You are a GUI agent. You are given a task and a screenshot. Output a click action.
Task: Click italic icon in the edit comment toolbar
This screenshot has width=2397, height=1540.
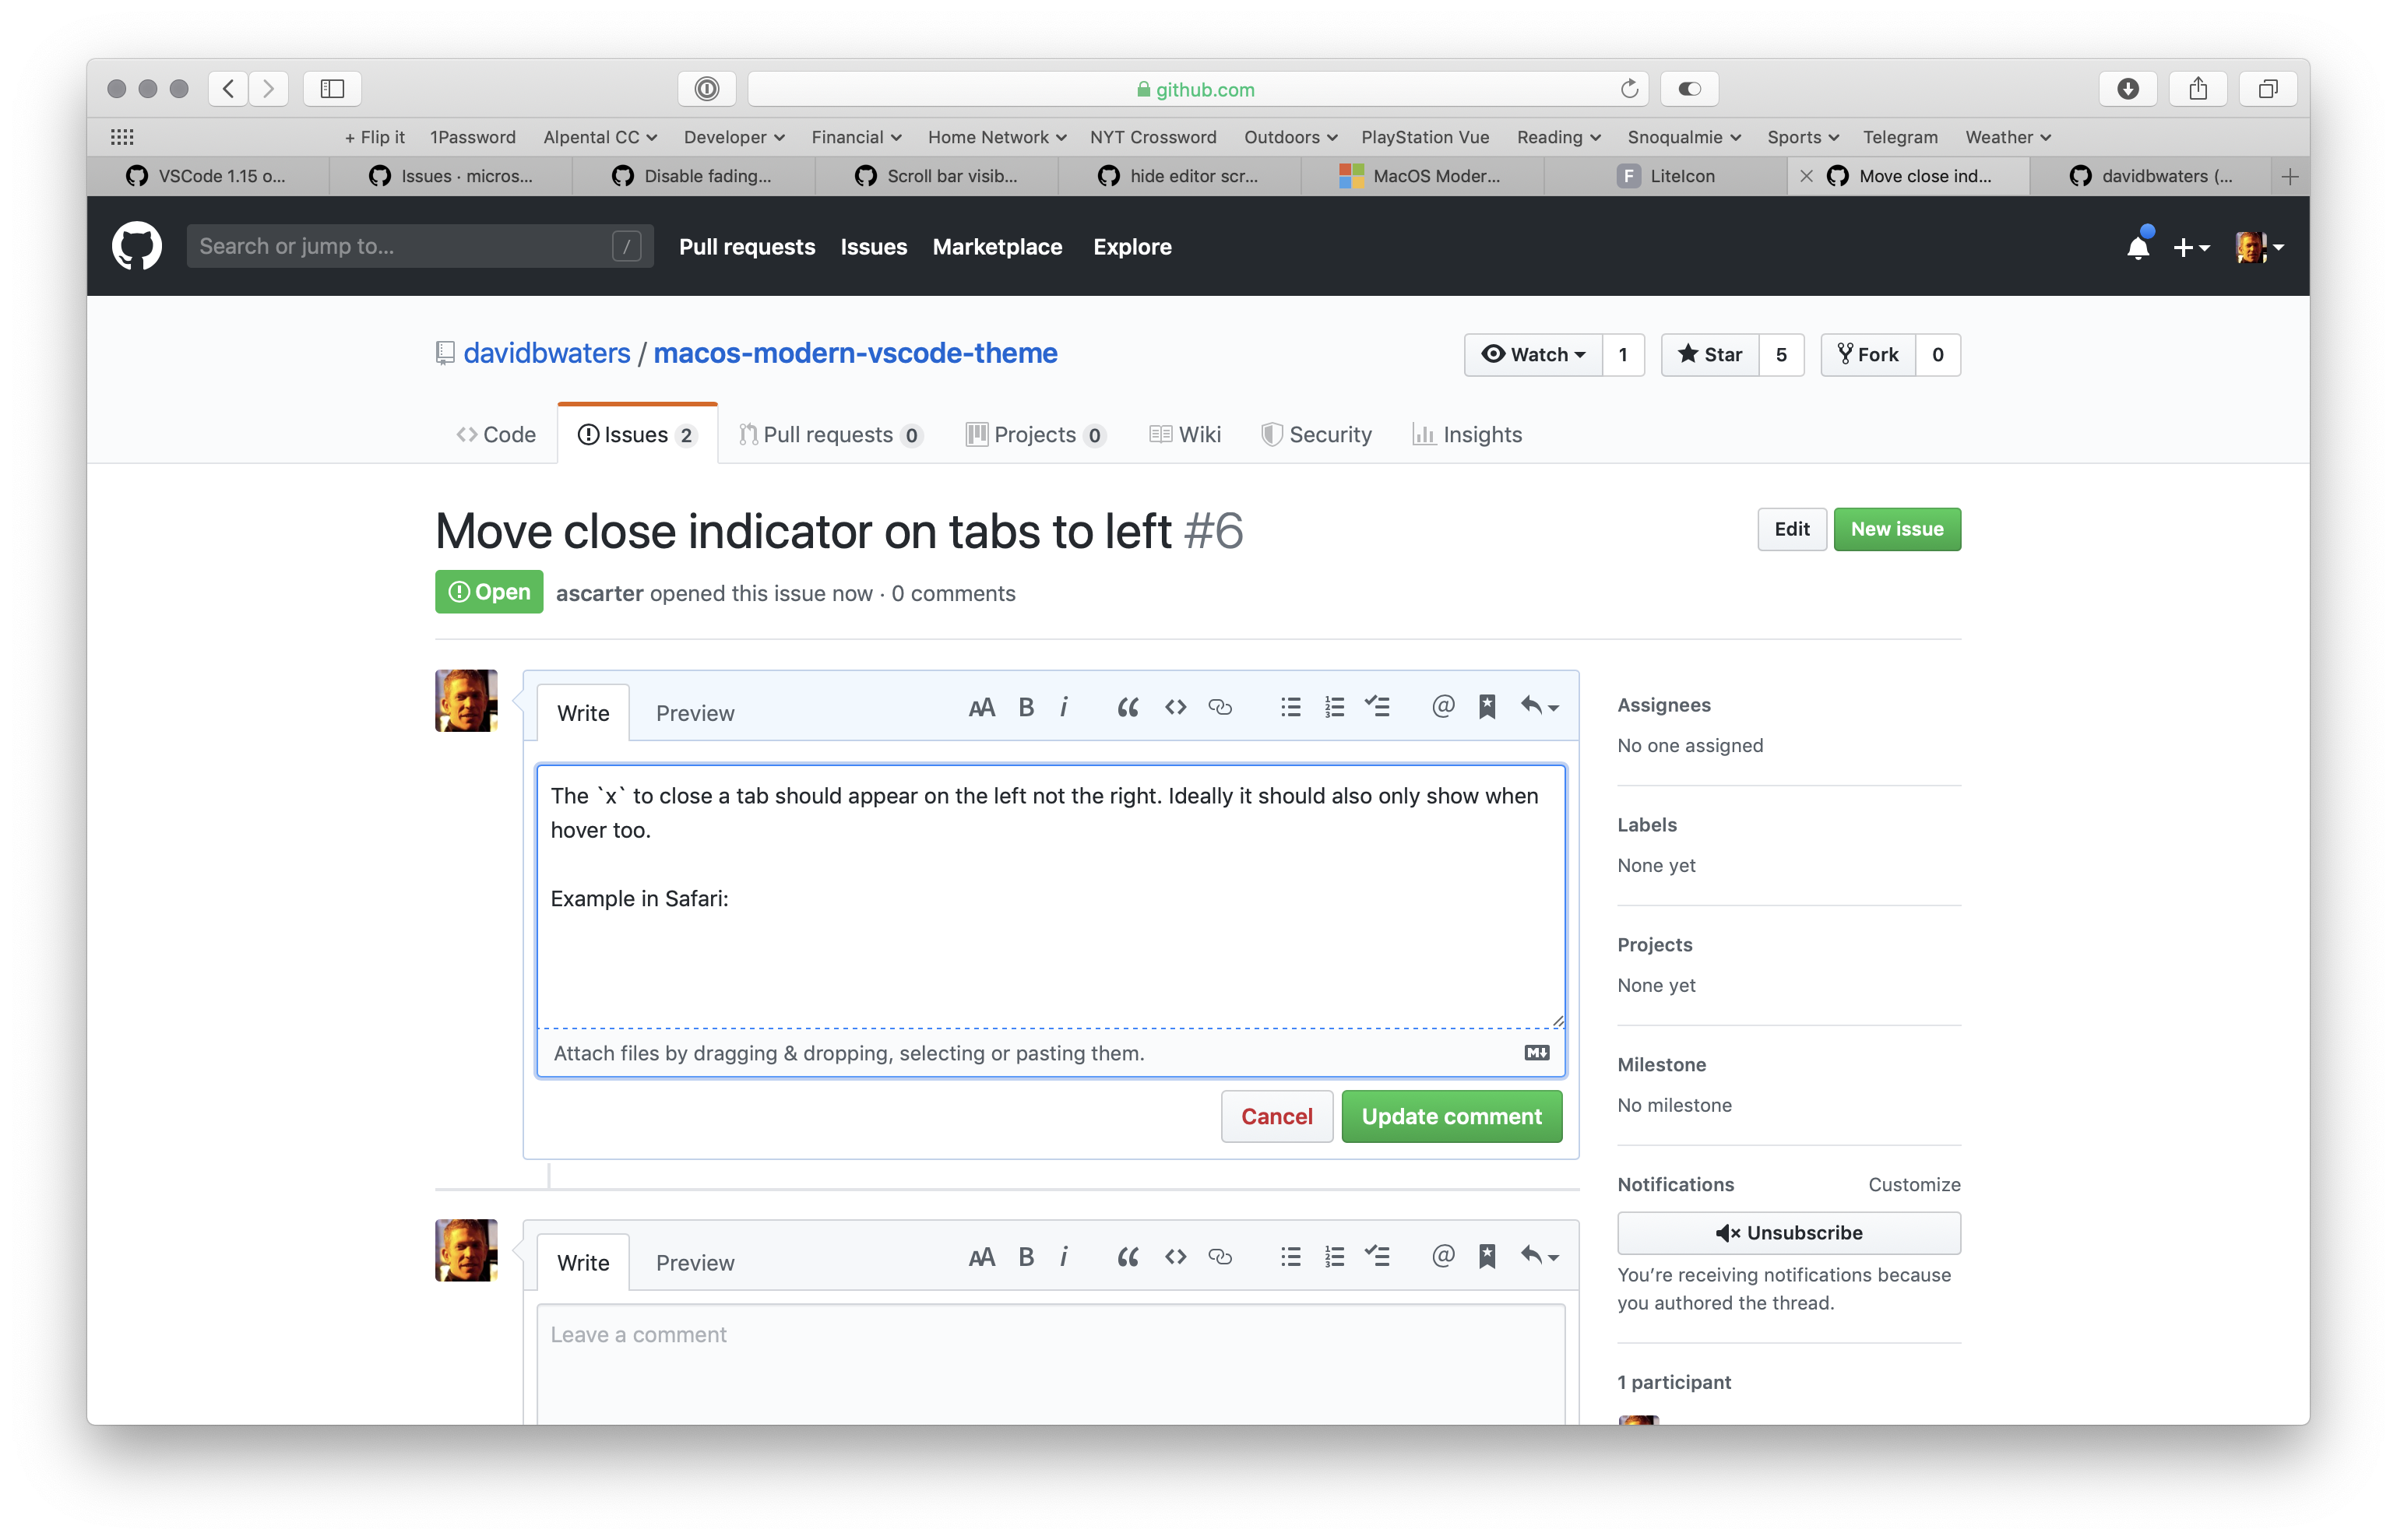1064,707
